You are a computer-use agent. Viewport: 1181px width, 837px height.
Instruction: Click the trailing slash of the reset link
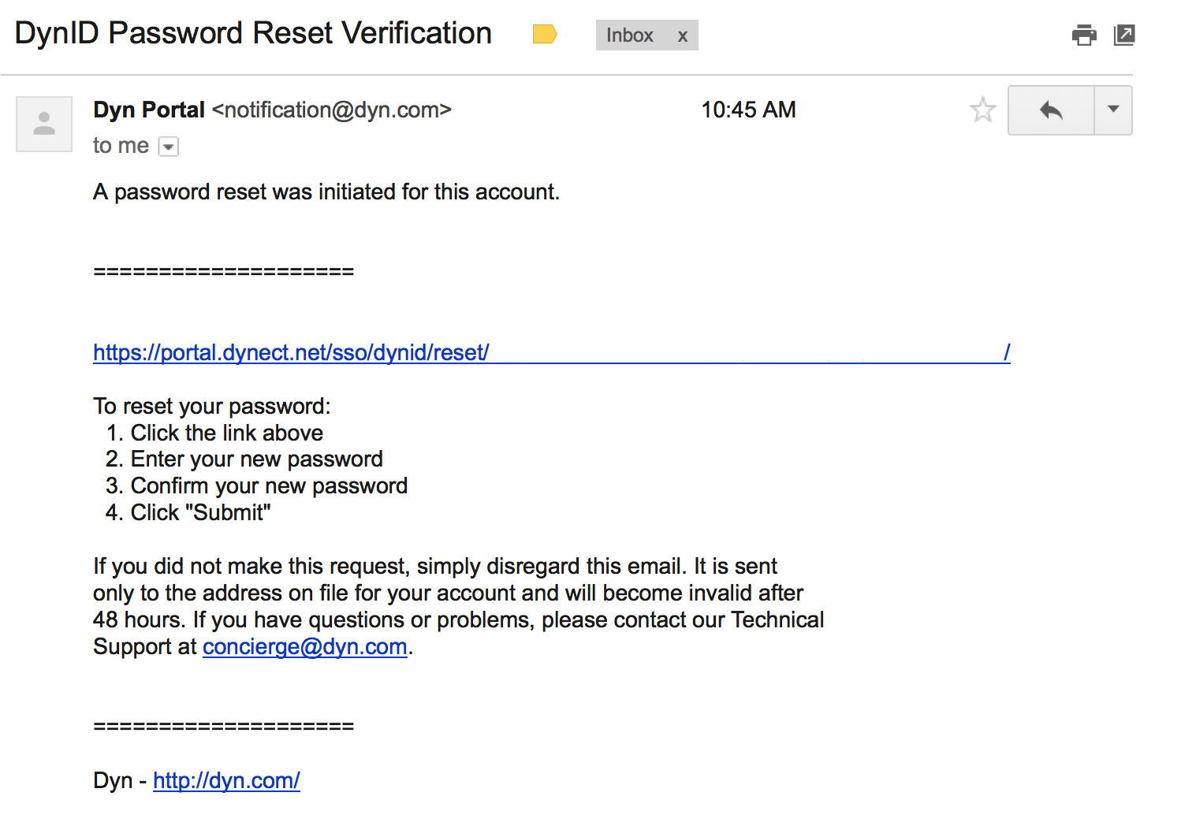[1007, 352]
